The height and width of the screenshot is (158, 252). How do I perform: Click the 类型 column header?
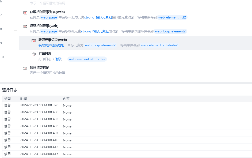point(7,99)
